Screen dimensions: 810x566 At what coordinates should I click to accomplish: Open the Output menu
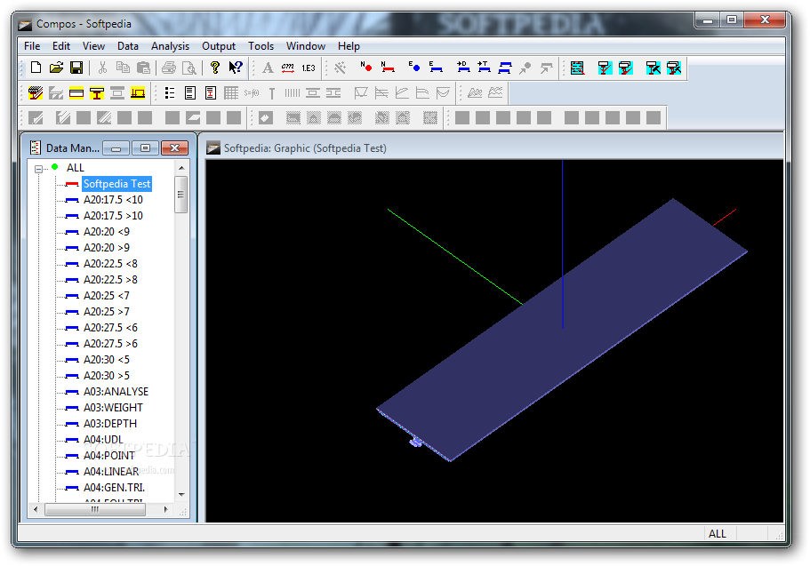click(219, 46)
